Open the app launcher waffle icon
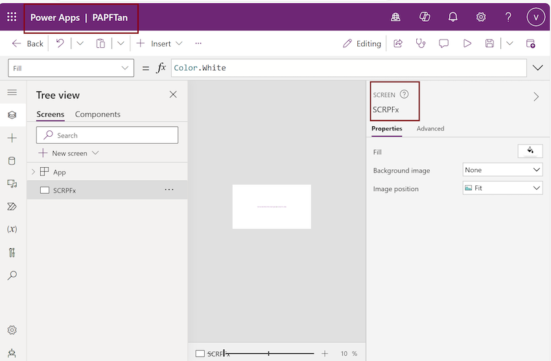The image size is (551, 361). (x=12, y=17)
